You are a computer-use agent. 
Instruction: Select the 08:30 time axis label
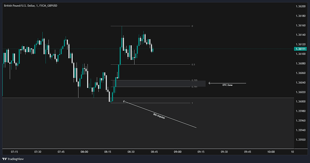pyautogui.click(x=131, y=152)
